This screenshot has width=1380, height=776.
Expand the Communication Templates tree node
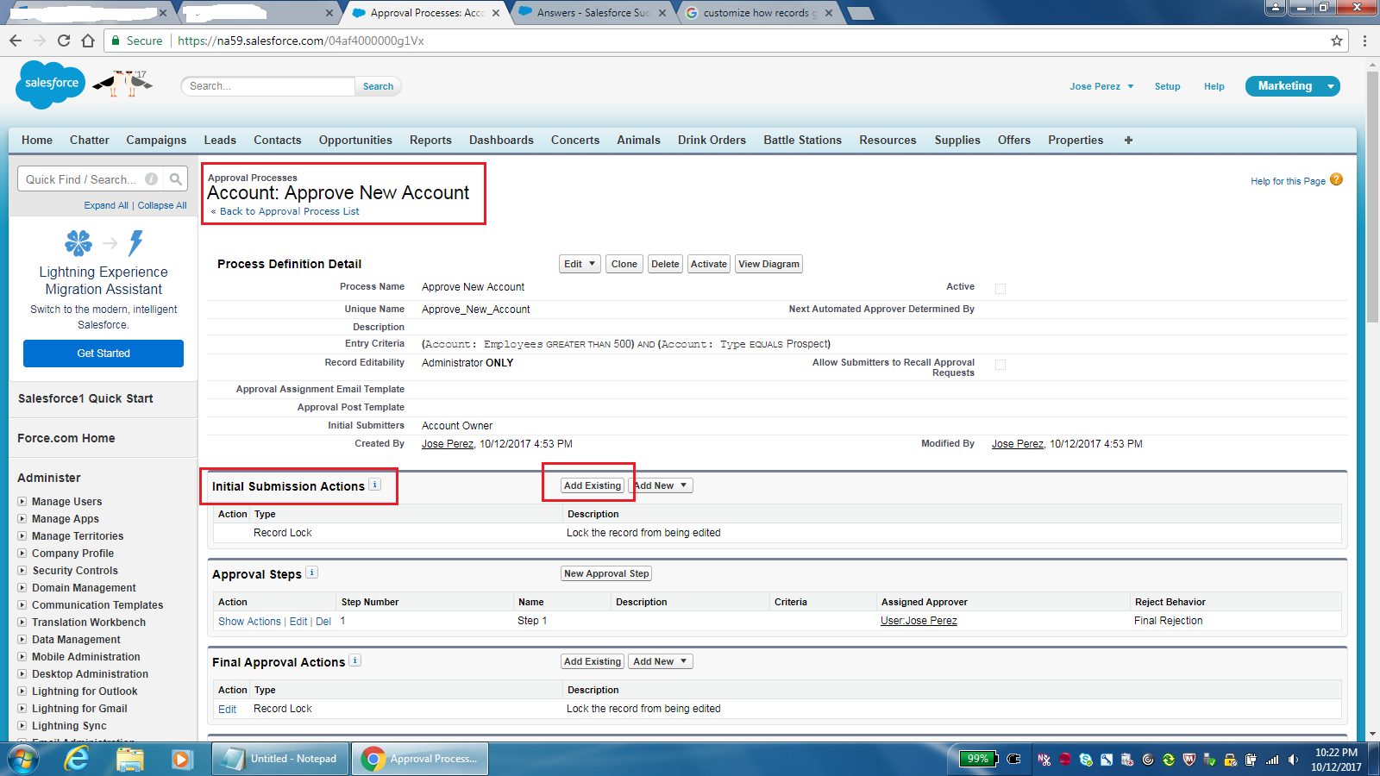pyautogui.click(x=22, y=604)
